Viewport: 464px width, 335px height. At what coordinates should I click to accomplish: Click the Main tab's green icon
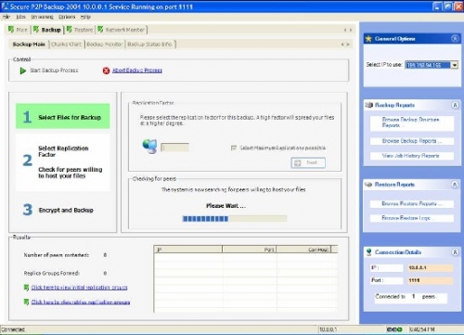coord(11,30)
